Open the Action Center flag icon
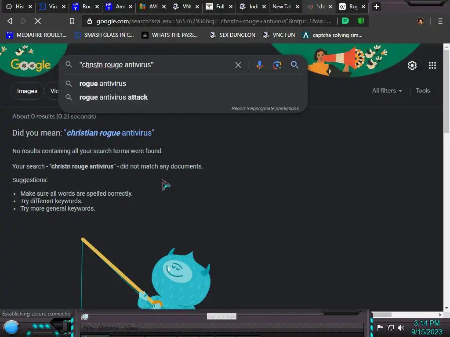Screen dimensions: 450x337 point(380,327)
